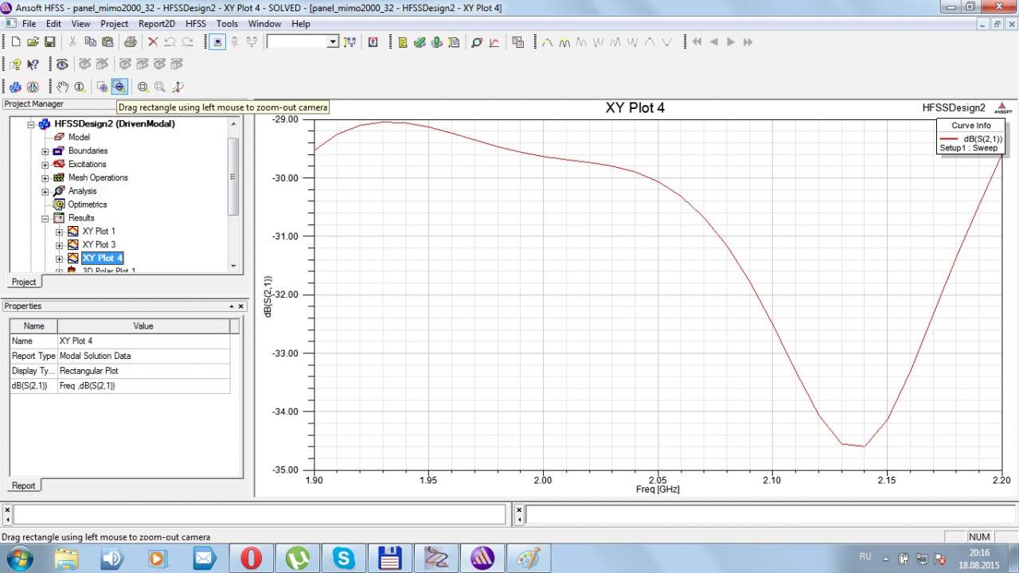Image resolution: width=1019 pixels, height=573 pixels.
Task: Click the red X delete icon
Action: click(x=153, y=42)
